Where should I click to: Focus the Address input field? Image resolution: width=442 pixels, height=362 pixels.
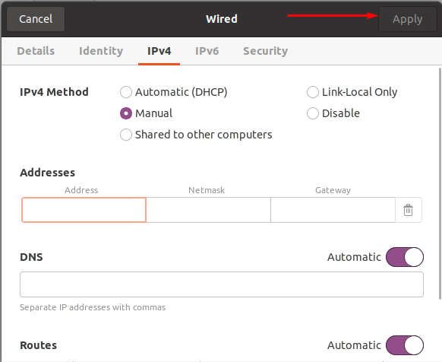[x=84, y=210]
